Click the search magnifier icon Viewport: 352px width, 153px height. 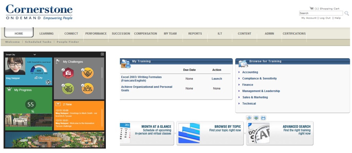346,13
